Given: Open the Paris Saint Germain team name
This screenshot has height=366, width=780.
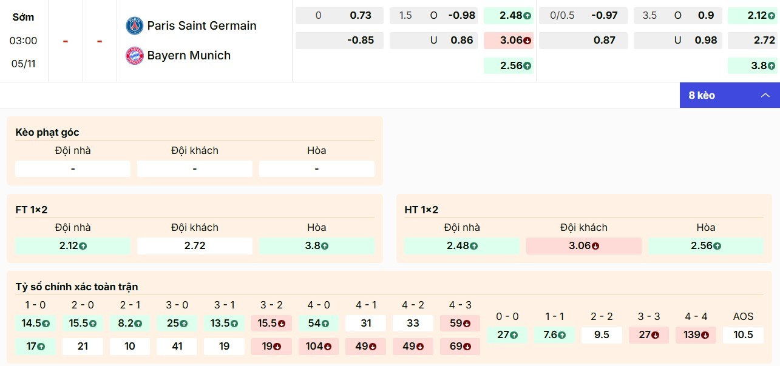Looking at the screenshot, I should [202, 25].
